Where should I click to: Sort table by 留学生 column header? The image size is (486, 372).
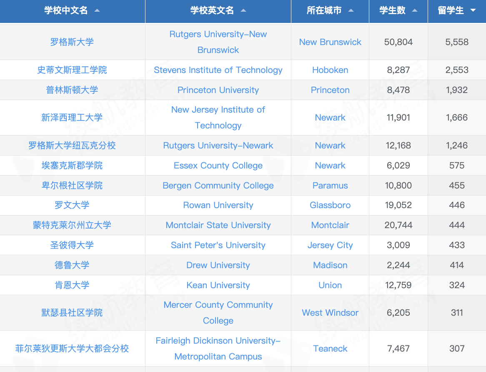[x=451, y=11]
